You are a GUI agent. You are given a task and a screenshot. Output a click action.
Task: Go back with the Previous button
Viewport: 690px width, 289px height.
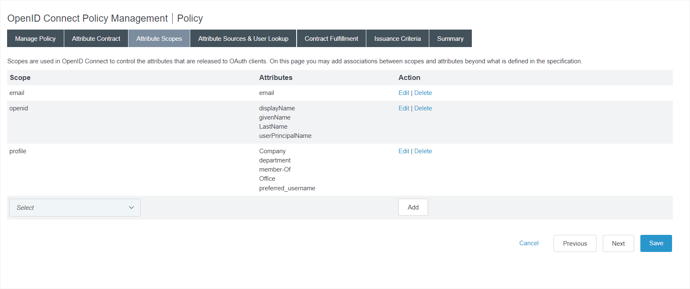pyautogui.click(x=575, y=243)
